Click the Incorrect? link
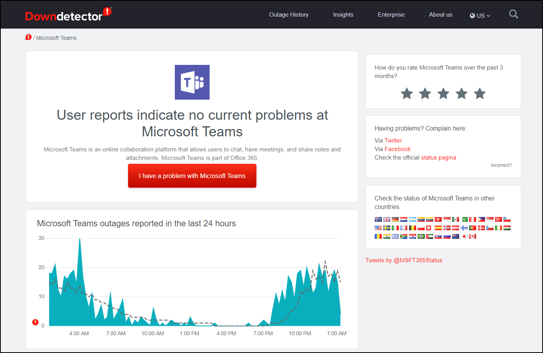 point(501,165)
